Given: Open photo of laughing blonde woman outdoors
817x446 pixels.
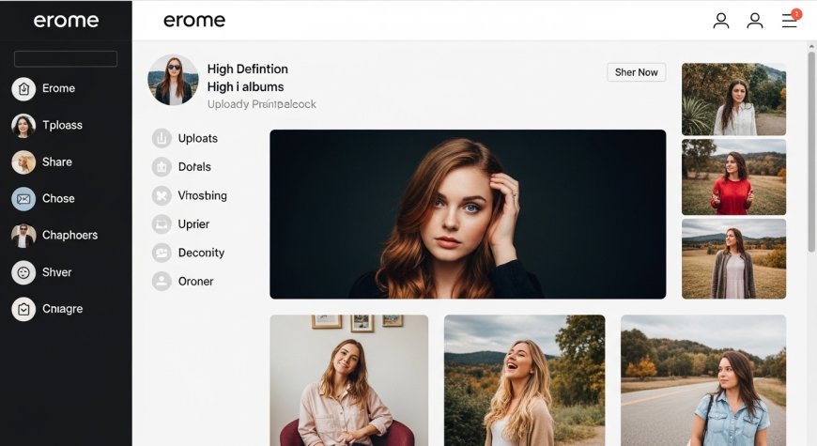Looking at the screenshot, I should click(x=525, y=380).
